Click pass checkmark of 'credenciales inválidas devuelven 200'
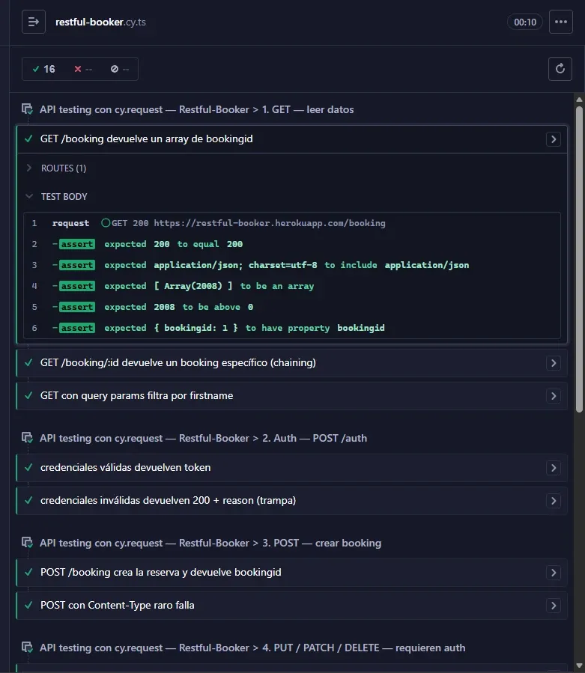The height and width of the screenshot is (673, 585). click(28, 501)
